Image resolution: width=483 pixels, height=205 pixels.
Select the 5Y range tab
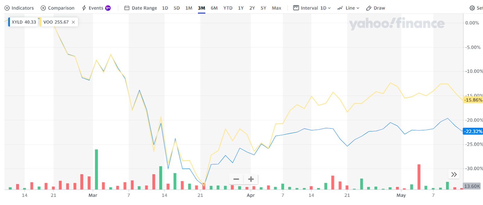pos(264,8)
